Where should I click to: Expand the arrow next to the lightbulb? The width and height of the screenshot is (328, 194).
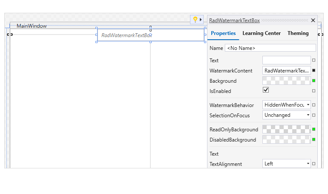[201, 20]
